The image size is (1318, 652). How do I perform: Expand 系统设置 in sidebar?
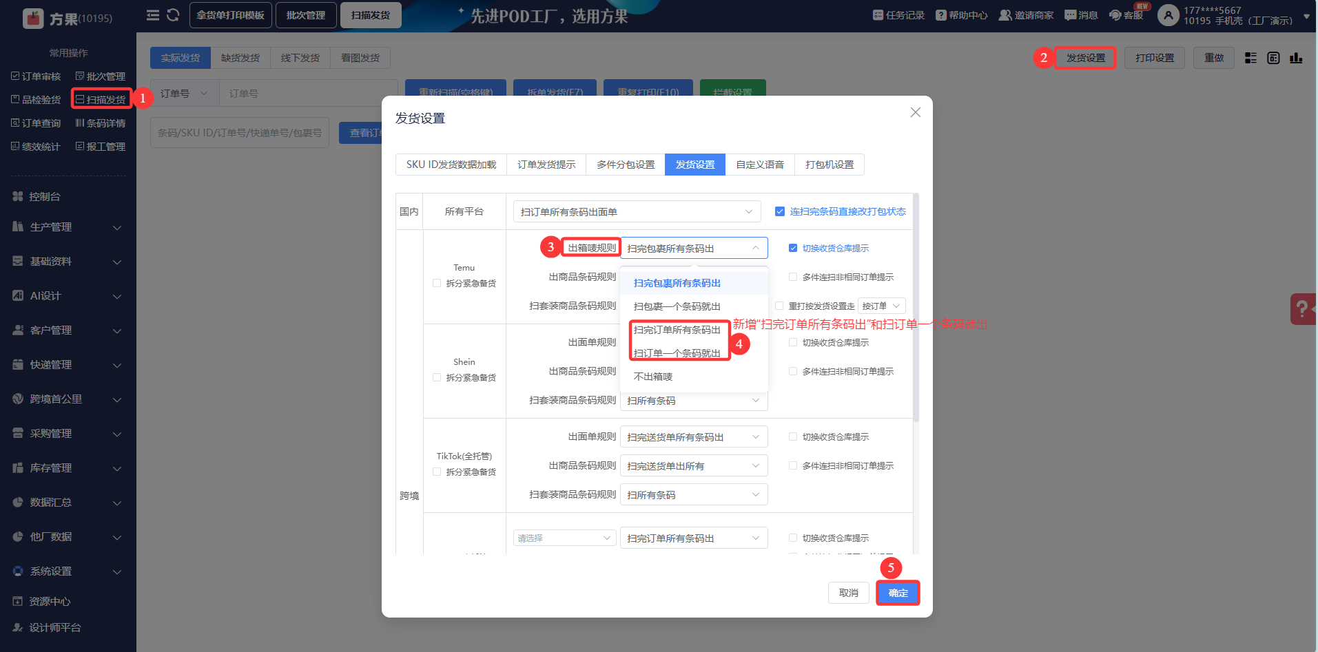click(x=68, y=571)
